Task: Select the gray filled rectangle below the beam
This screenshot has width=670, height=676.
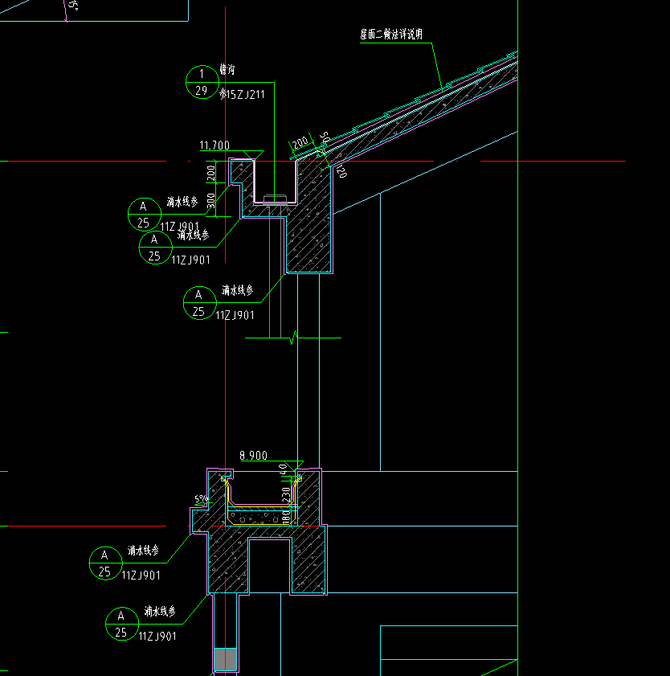Action: coord(226,659)
